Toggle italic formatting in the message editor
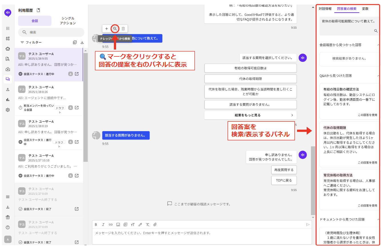This screenshot has width=381, height=246. 103,225
